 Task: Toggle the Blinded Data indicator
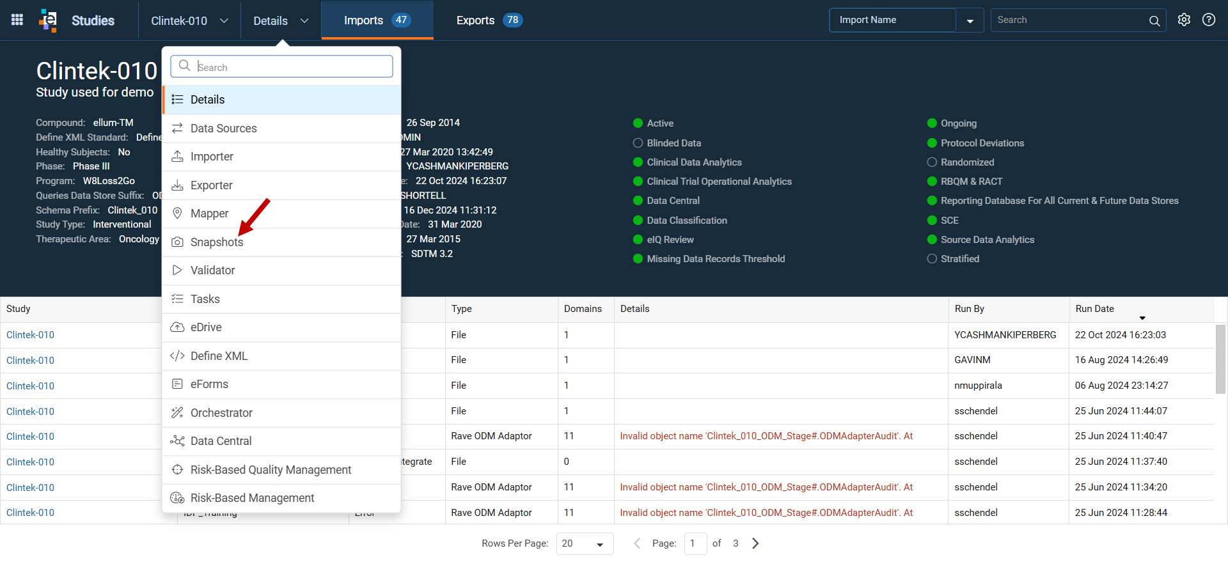(638, 143)
